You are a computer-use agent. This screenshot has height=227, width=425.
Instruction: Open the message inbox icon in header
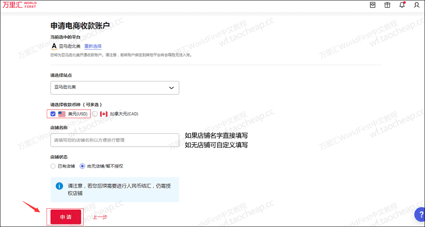pyautogui.click(x=373, y=5)
